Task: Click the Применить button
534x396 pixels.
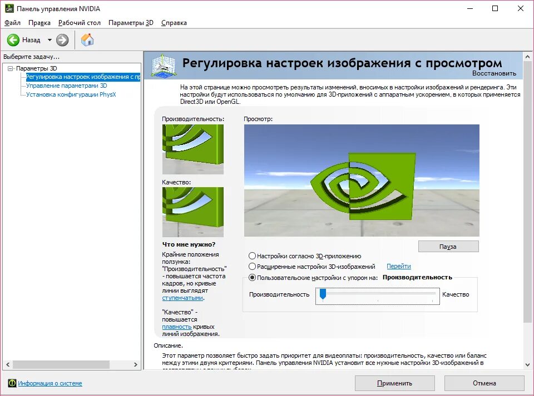Action: (x=395, y=383)
